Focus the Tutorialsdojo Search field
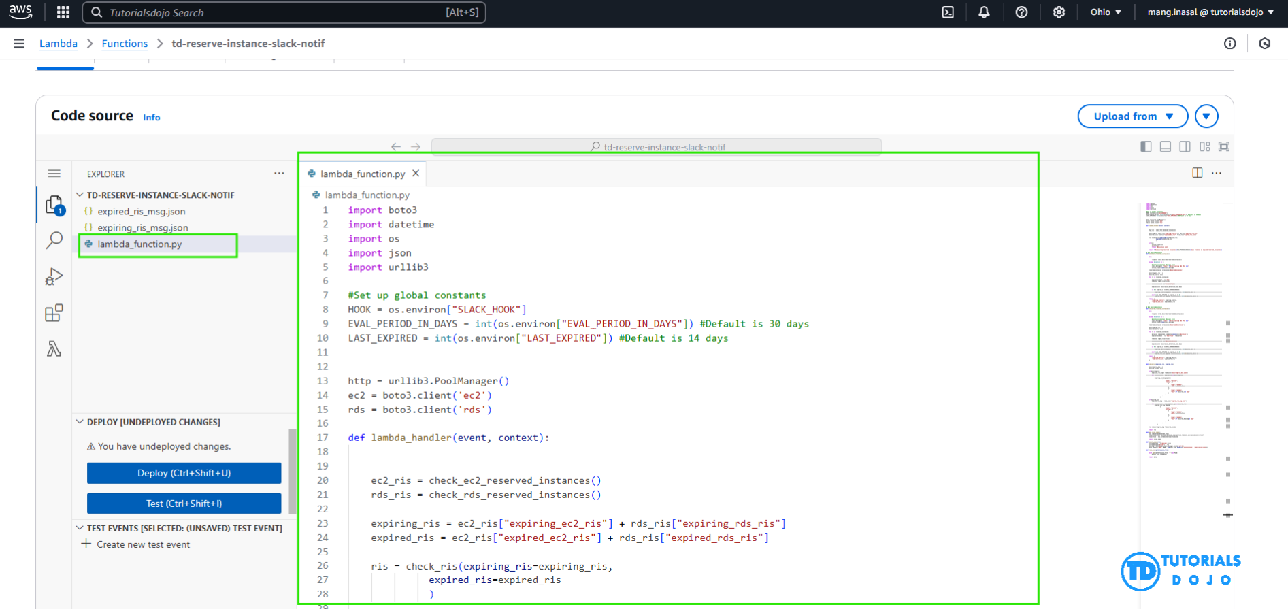 tap(284, 12)
